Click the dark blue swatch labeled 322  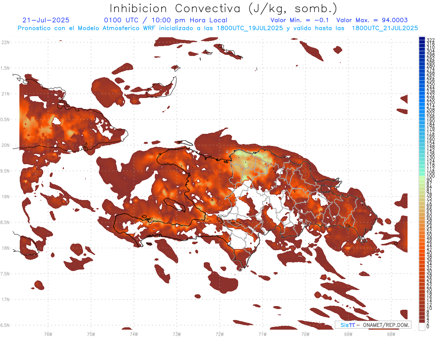[422, 39]
